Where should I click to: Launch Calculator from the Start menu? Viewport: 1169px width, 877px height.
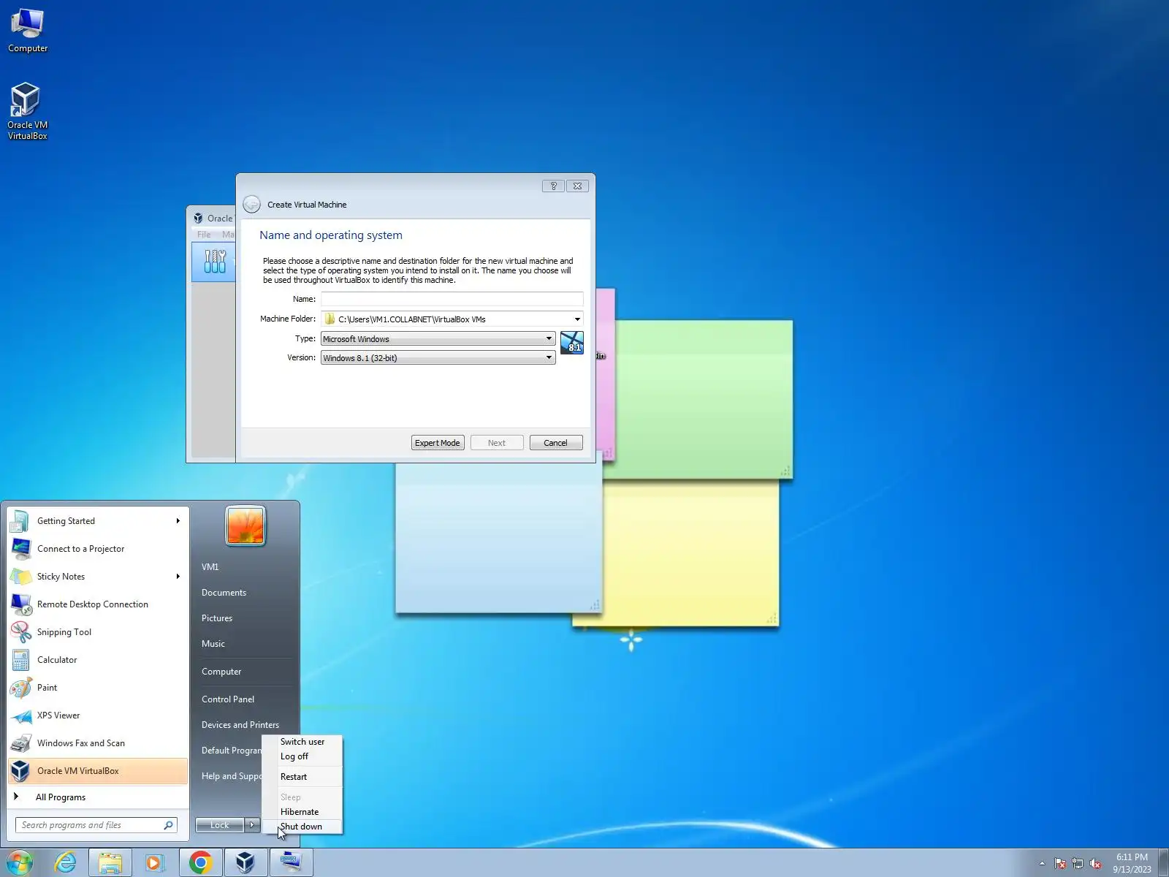(98, 660)
